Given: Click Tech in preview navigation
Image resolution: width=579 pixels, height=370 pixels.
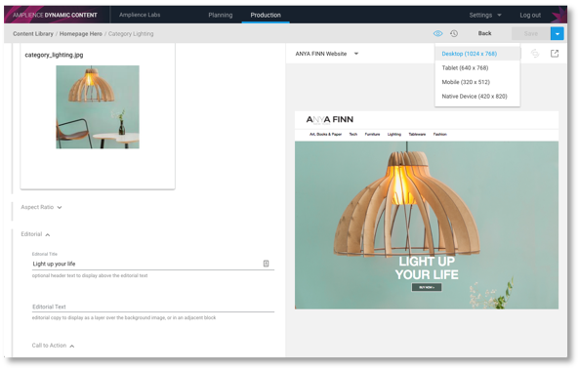Looking at the screenshot, I should [353, 135].
